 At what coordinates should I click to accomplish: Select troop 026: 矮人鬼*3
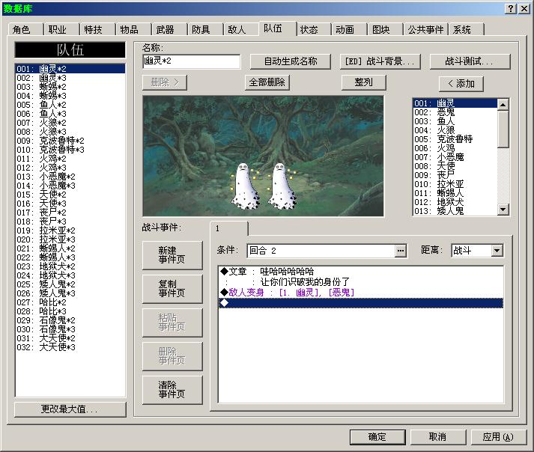70,293
